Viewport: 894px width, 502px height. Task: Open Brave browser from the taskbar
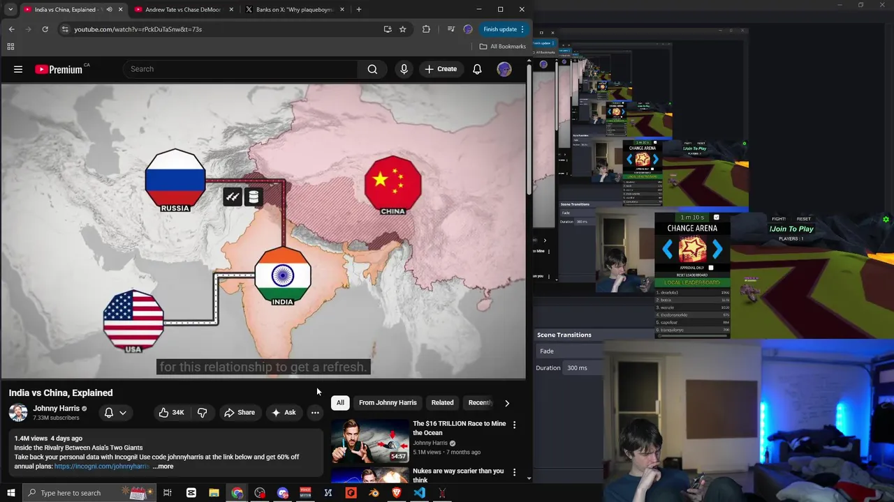397,493
